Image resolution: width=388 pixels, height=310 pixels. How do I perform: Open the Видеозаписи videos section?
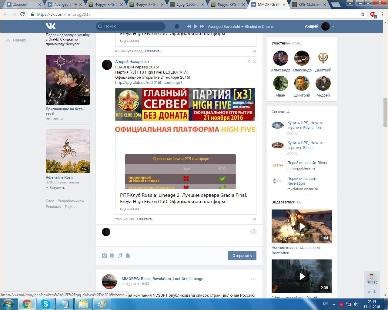(x=286, y=202)
